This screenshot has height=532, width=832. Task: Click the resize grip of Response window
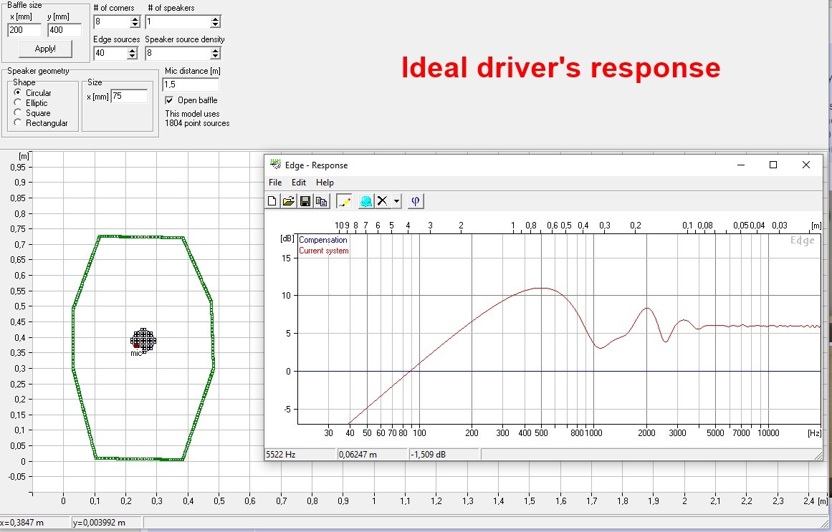(818, 455)
